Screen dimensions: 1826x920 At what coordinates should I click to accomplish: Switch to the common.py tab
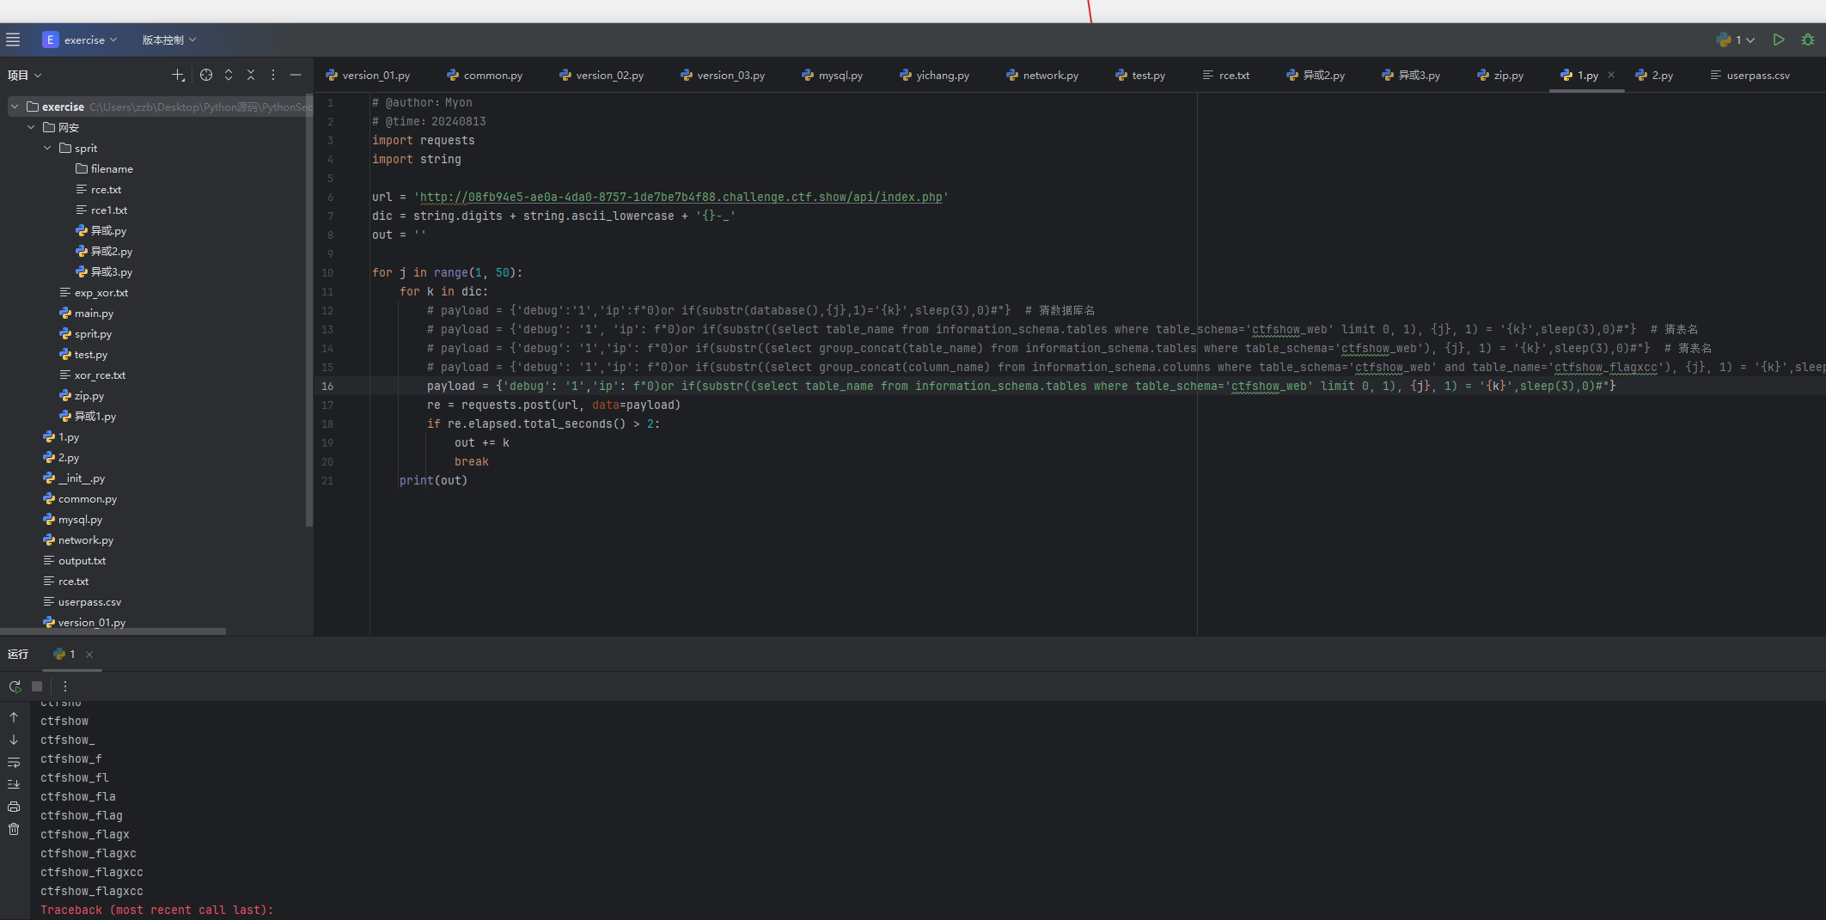point(485,76)
